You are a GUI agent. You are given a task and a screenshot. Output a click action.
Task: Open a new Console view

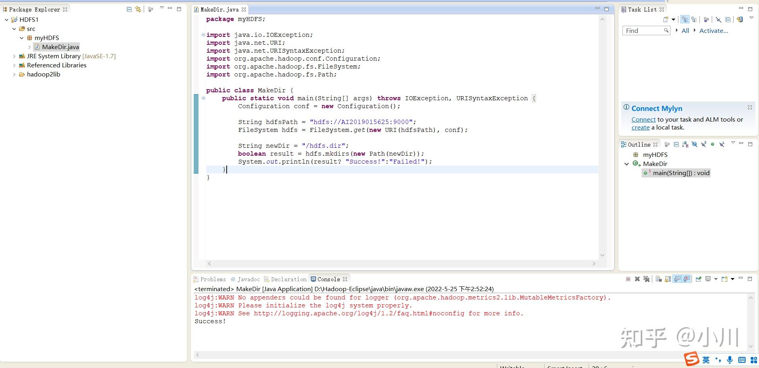(726, 278)
